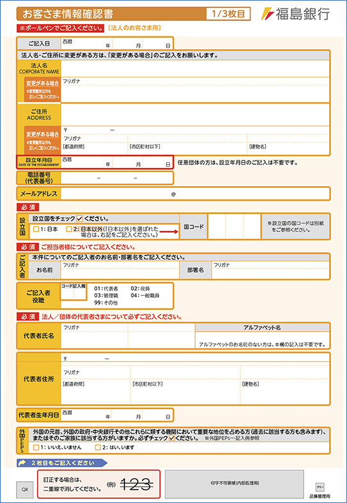Click the コード記入欄 code box

[x=73, y=294]
